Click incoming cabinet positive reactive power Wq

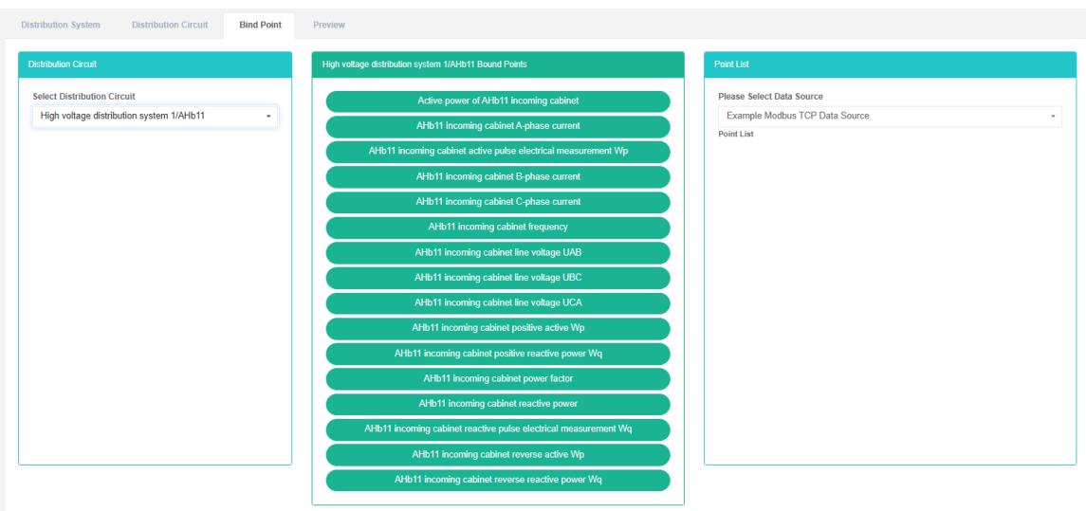coord(498,354)
